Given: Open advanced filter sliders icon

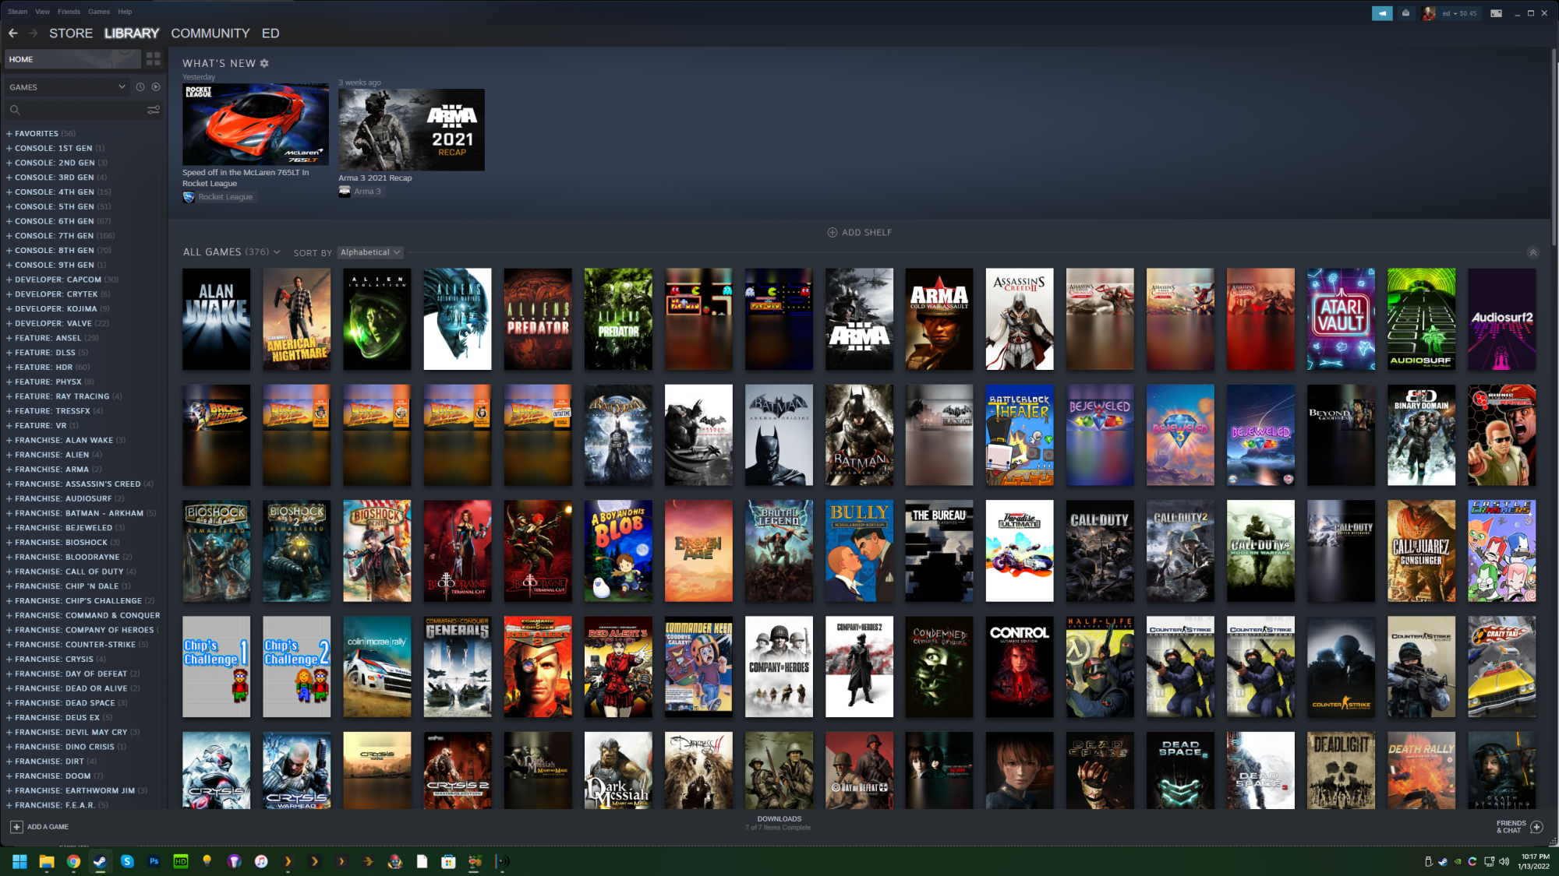Looking at the screenshot, I should click(x=154, y=110).
